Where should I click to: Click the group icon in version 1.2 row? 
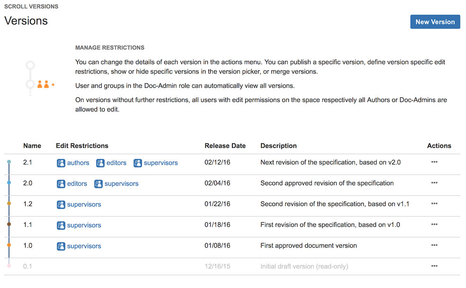click(x=61, y=205)
